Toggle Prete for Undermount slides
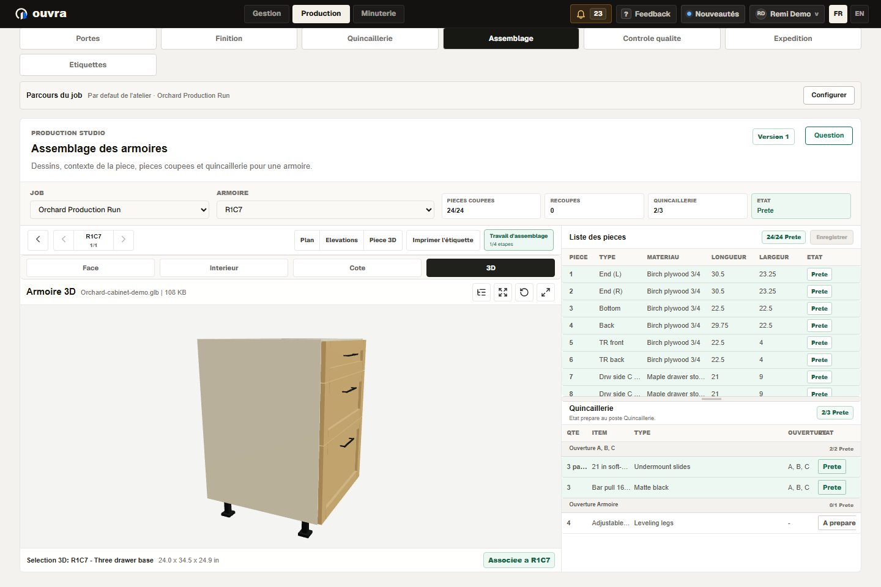This screenshot has height=587, width=881. (x=832, y=467)
